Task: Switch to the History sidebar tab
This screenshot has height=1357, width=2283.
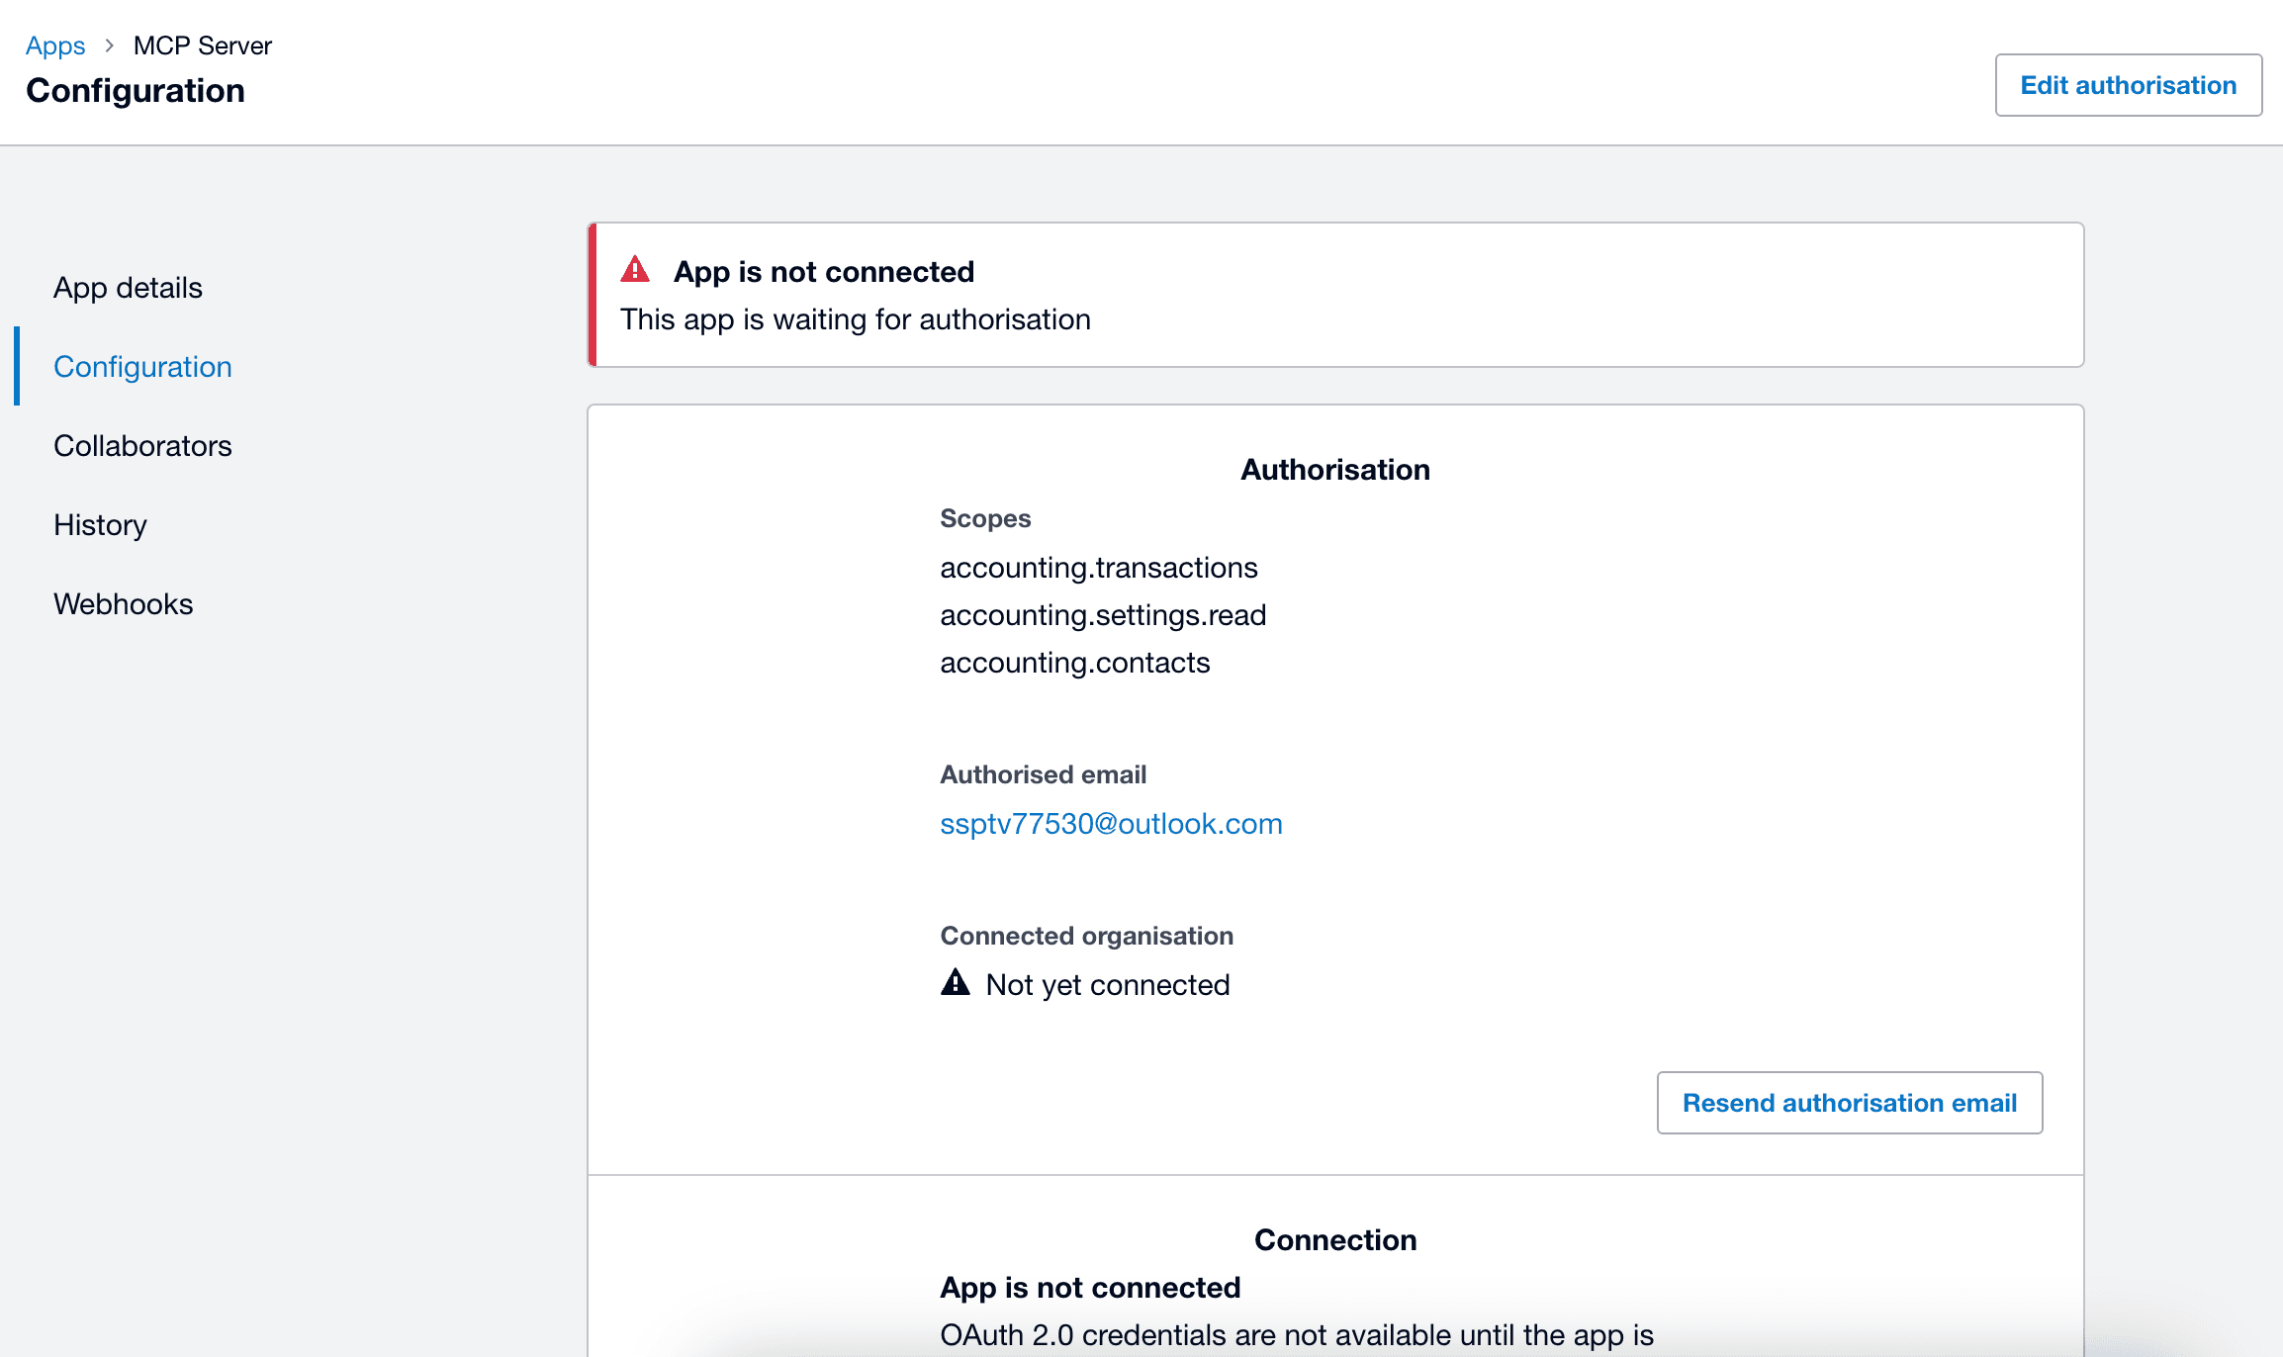Action: click(100, 525)
